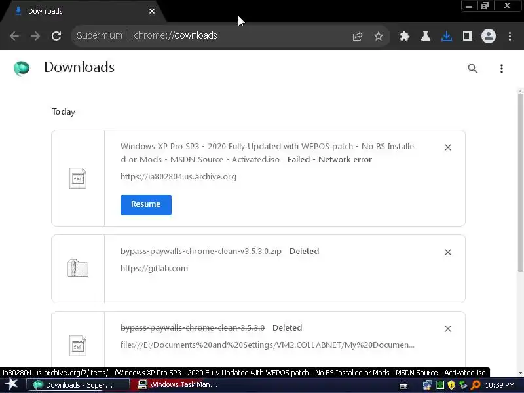Toggle the side panel icon
The width and height of the screenshot is (524, 393).
(x=468, y=36)
